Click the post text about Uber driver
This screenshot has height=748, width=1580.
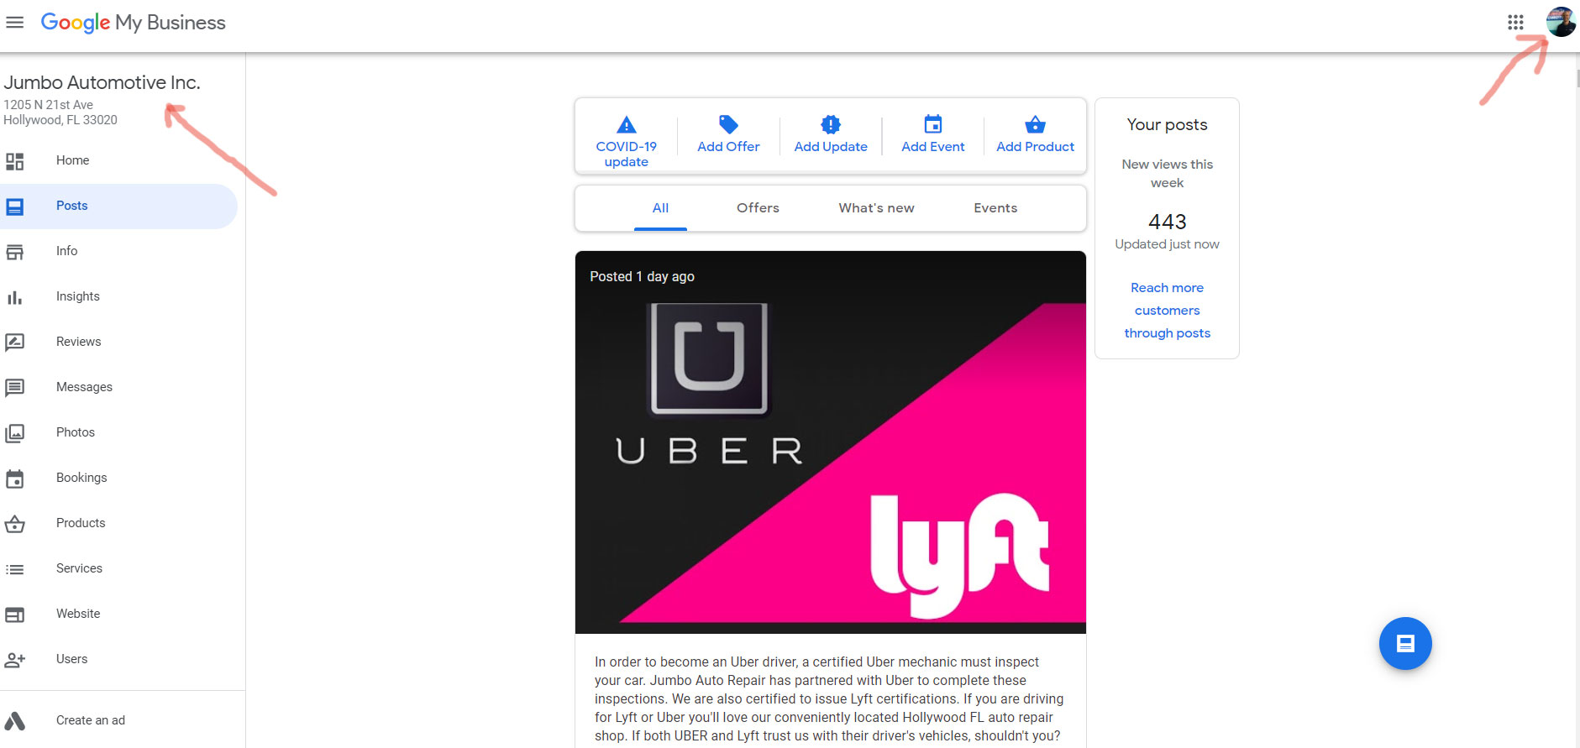[829, 698]
